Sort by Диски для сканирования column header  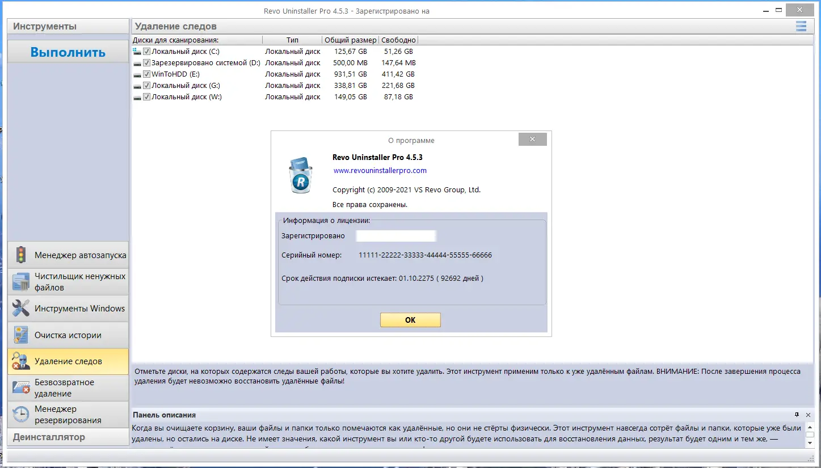point(197,40)
